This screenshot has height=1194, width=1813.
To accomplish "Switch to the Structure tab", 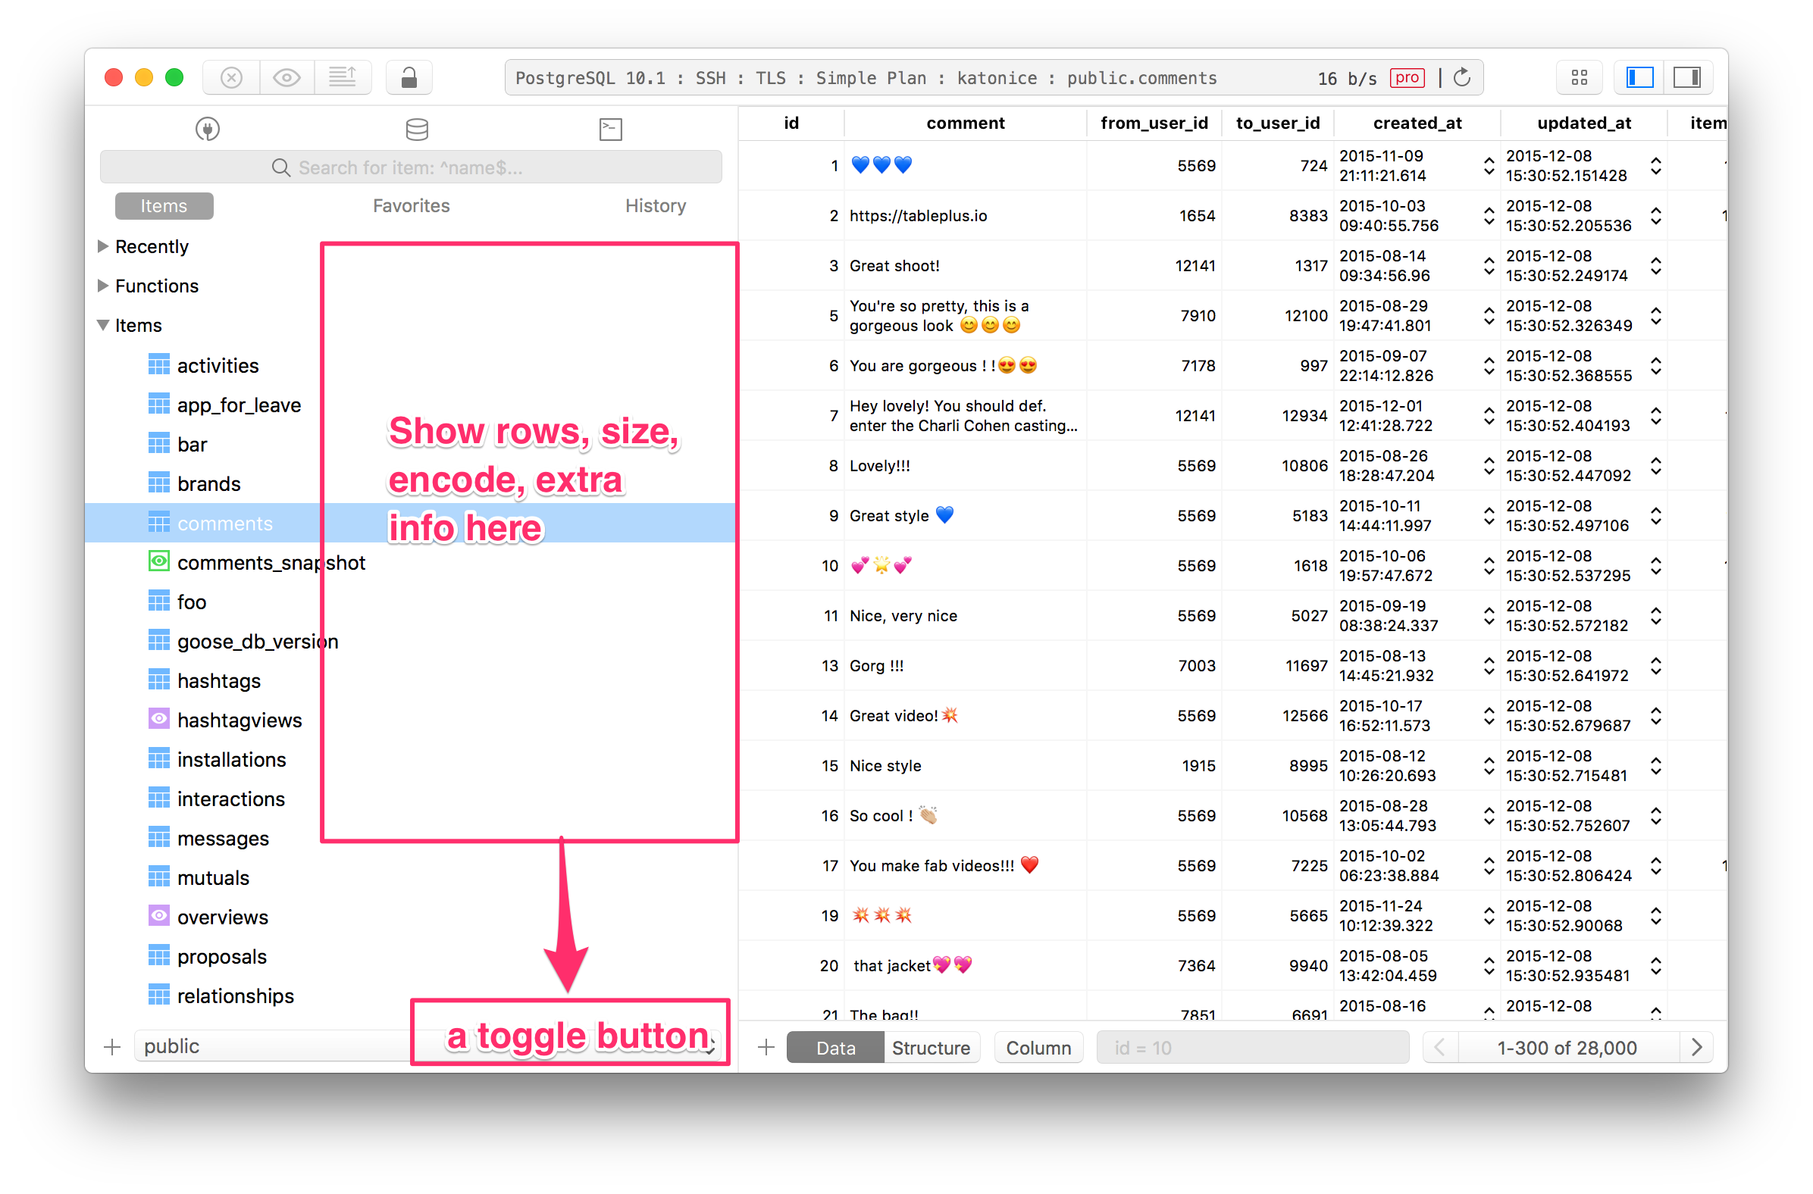I will tap(931, 1047).
